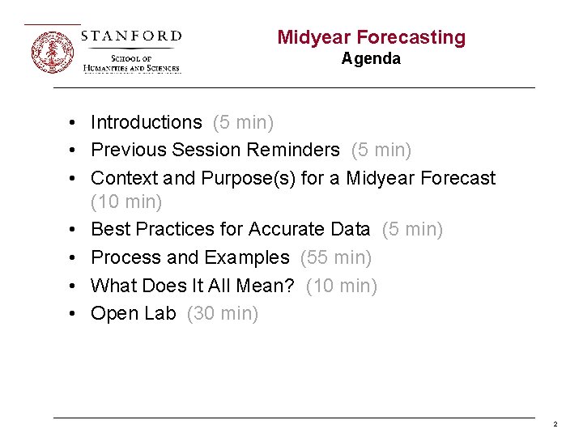Click the 10 min label under Context line
583x437 pixels.
point(126,202)
